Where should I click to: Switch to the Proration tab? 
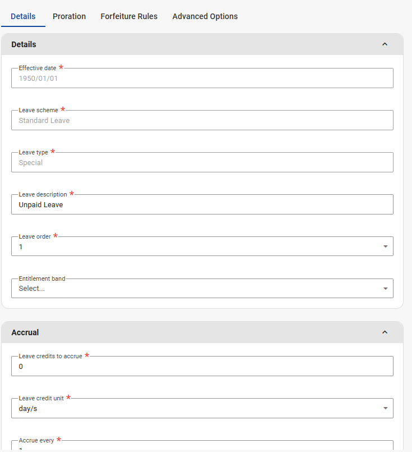click(x=69, y=16)
